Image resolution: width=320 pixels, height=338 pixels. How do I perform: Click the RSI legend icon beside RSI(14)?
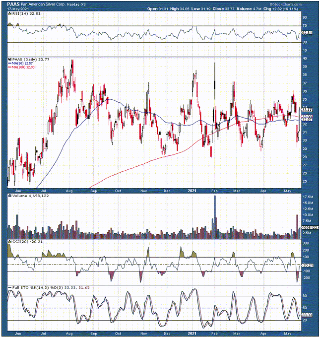10,13
